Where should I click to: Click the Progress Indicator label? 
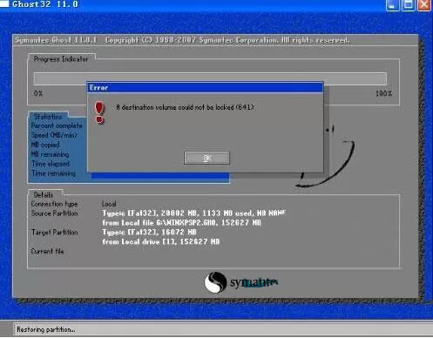tap(61, 59)
